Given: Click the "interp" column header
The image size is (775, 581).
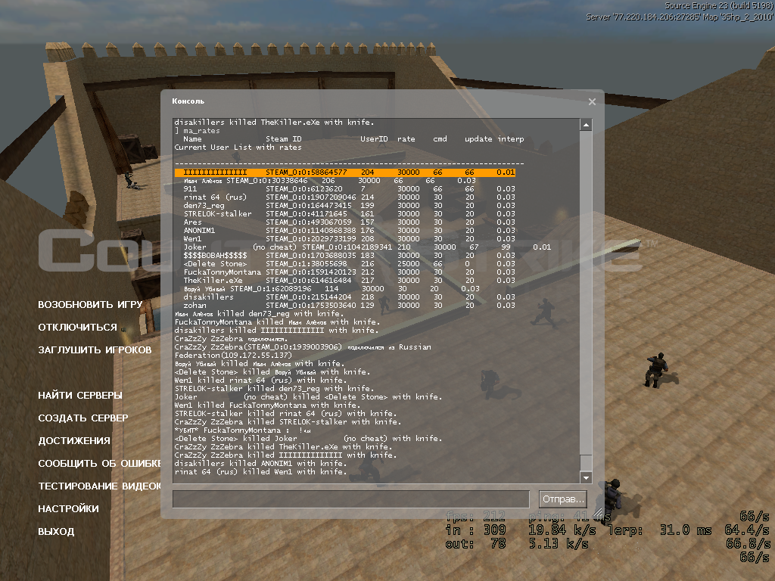Looking at the screenshot, I should tap(511, 139).
